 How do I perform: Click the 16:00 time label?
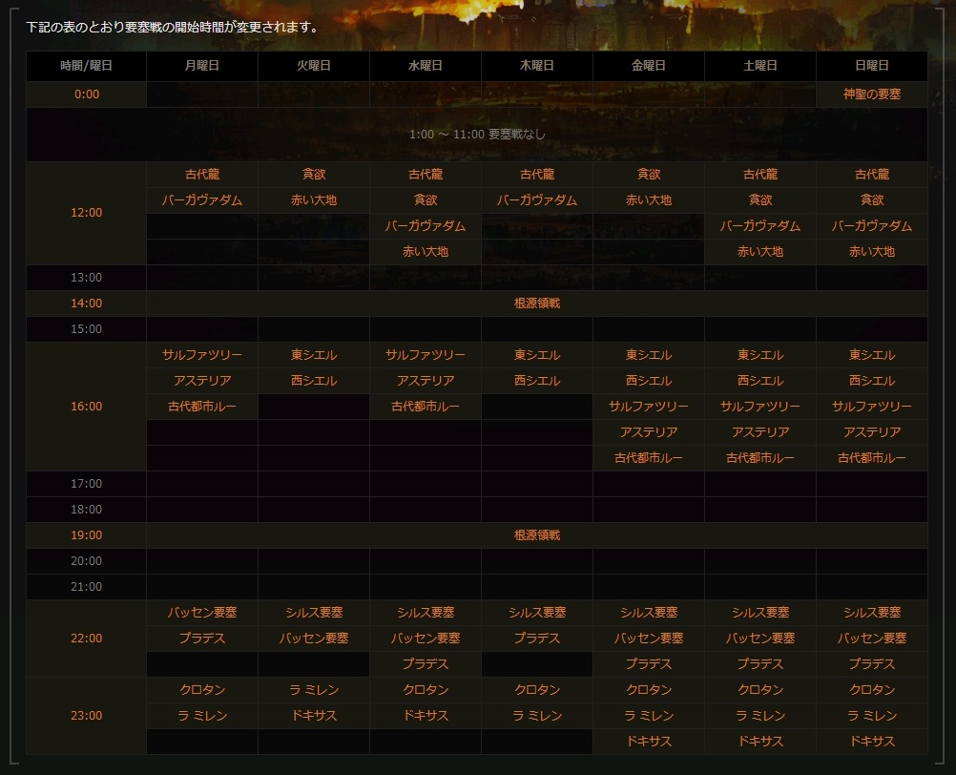[86, 407]
